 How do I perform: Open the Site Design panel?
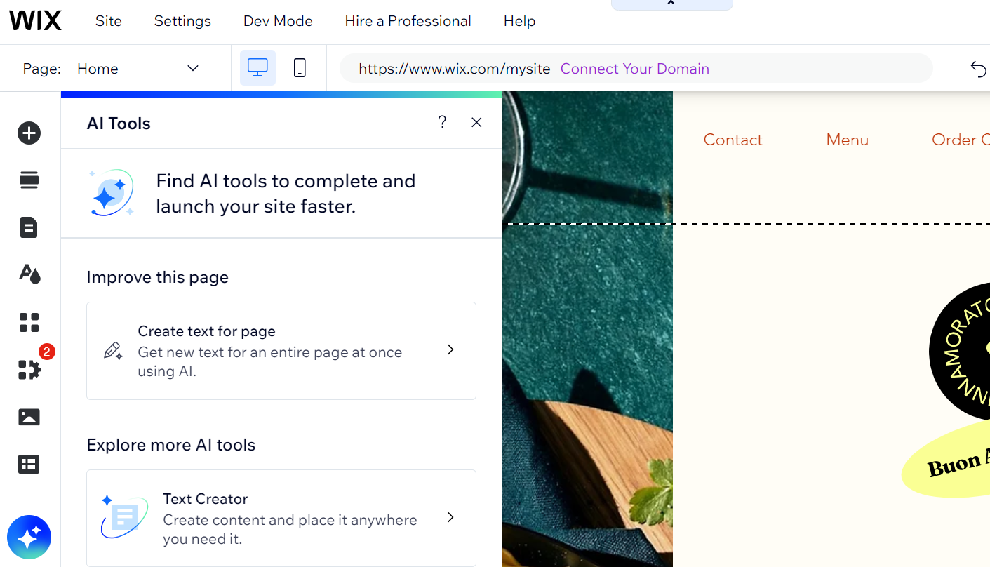tap(29, 274)
